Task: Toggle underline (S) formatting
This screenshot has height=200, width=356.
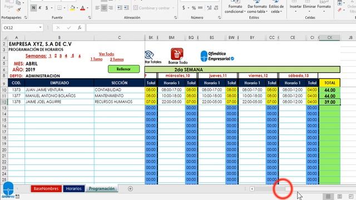Action: 47,8
